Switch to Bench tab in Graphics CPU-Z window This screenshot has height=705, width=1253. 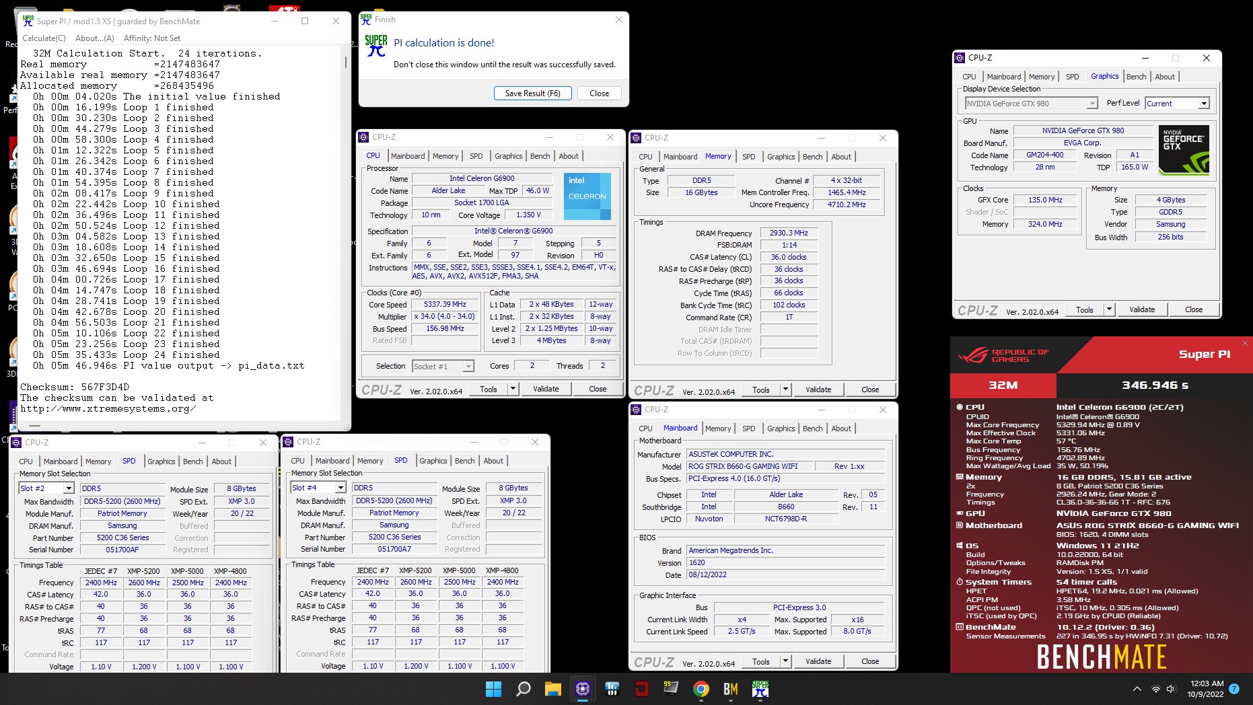(x=1137, y=77)
